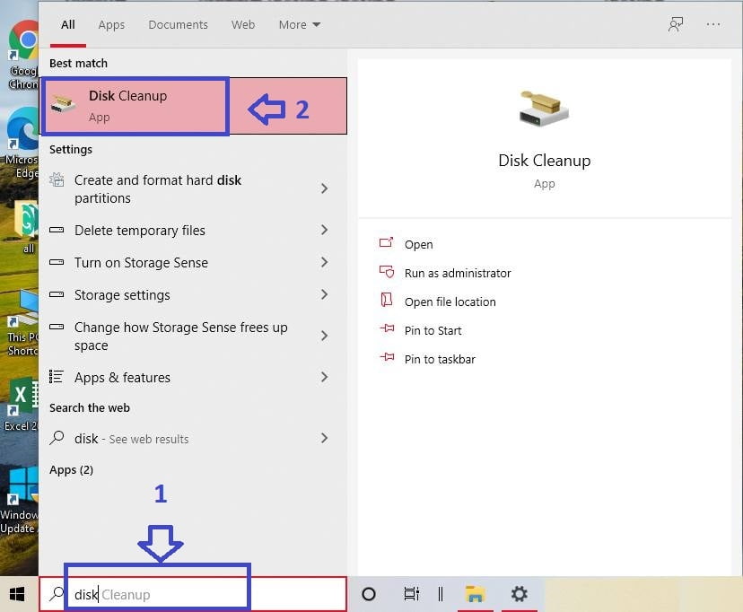743x612 pixels.
Task: Expand arrow for Apps & features
Action: click(324, 377)
